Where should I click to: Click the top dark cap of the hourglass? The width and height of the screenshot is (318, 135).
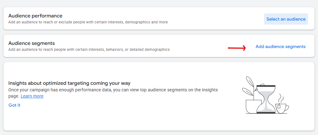[x=266, y=86]
